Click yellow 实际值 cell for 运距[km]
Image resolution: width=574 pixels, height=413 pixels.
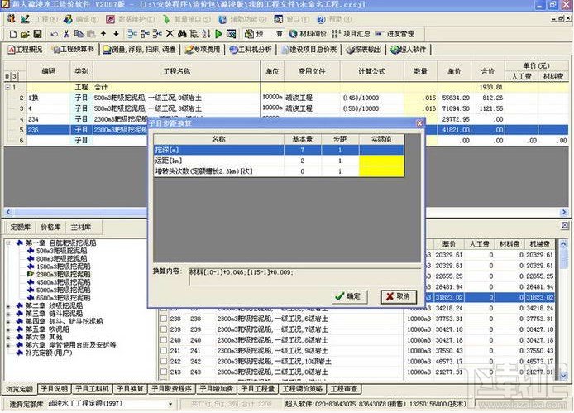(381, 161)
